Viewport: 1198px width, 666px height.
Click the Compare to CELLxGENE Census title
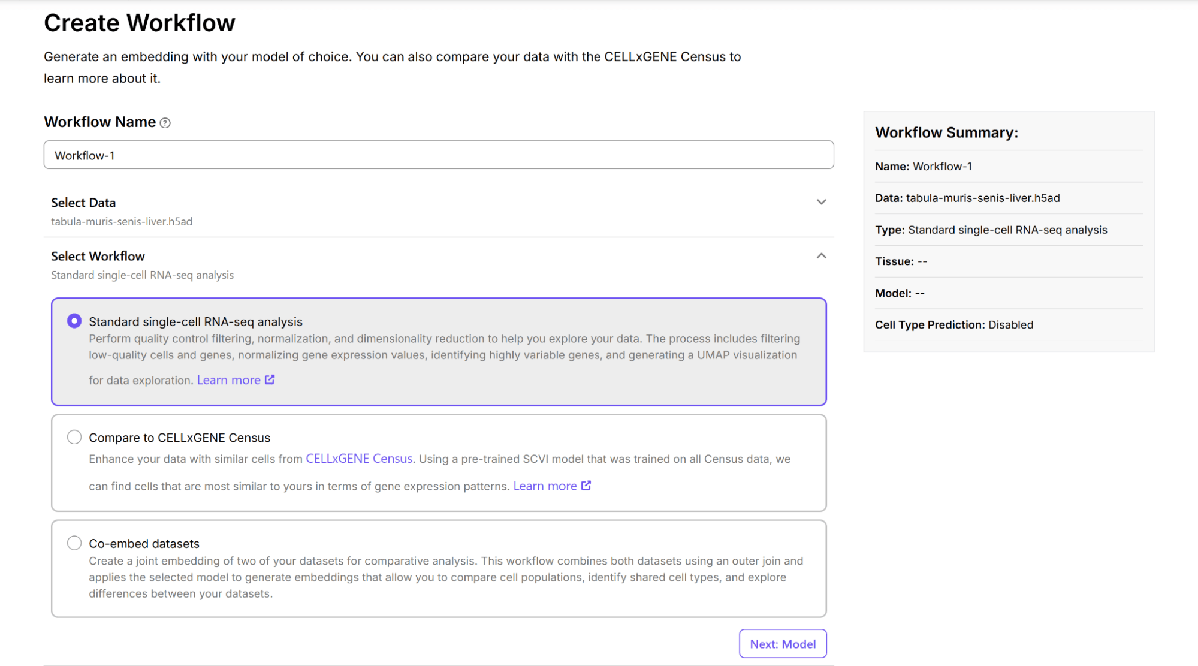pos(179,438)
